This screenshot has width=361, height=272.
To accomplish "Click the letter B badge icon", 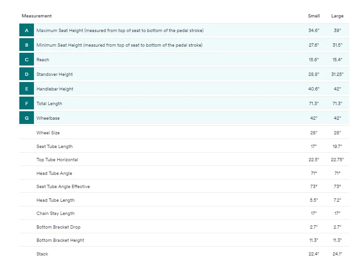I will [26, 45].
